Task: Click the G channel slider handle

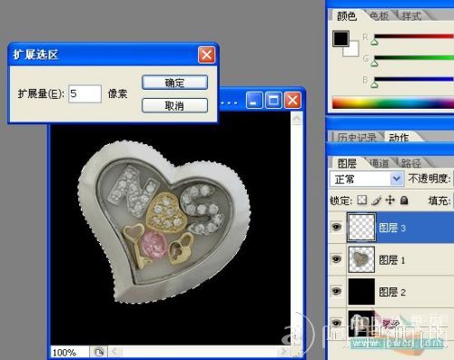Action: click(x=375, y=63)
